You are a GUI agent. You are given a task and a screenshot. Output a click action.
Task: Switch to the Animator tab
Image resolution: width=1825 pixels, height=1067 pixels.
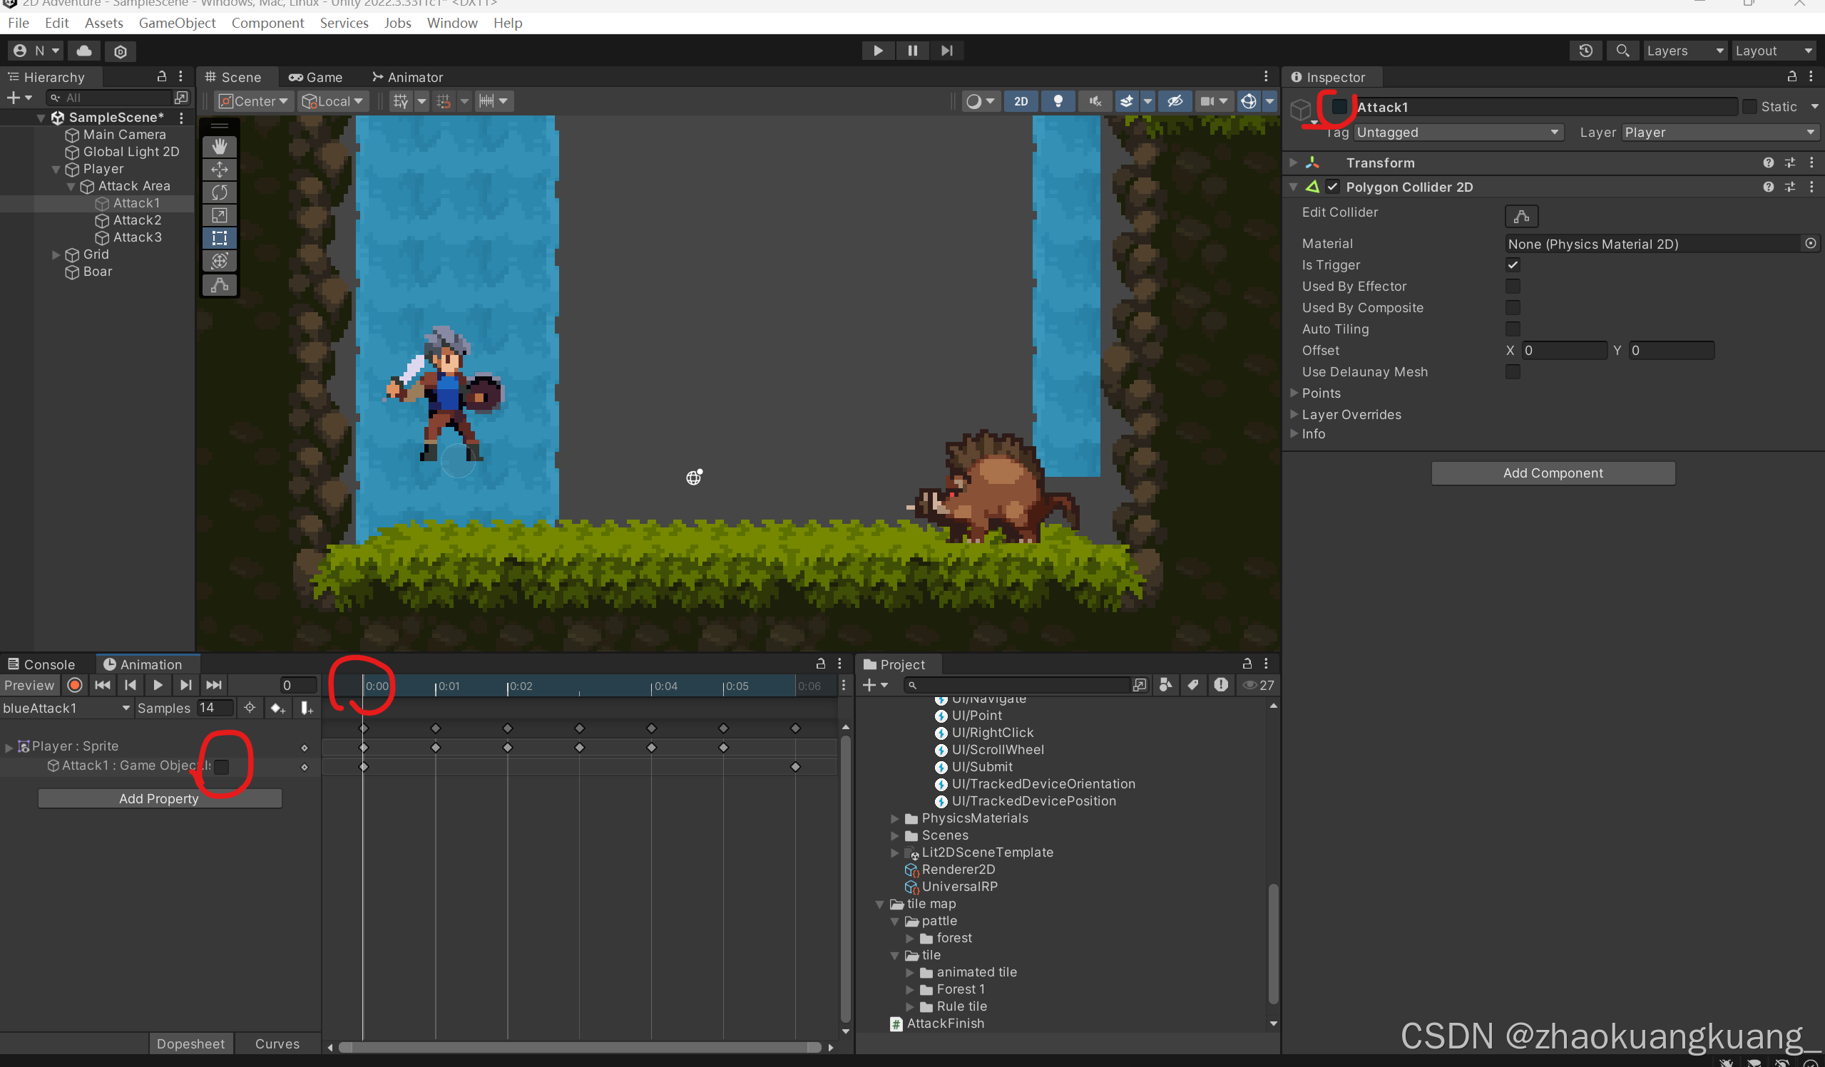coord(408,78)
